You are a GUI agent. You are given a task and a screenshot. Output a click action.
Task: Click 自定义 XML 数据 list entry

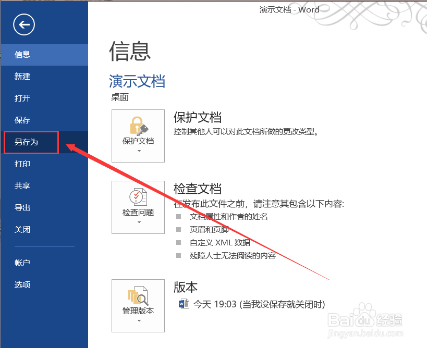coord(220,242)
